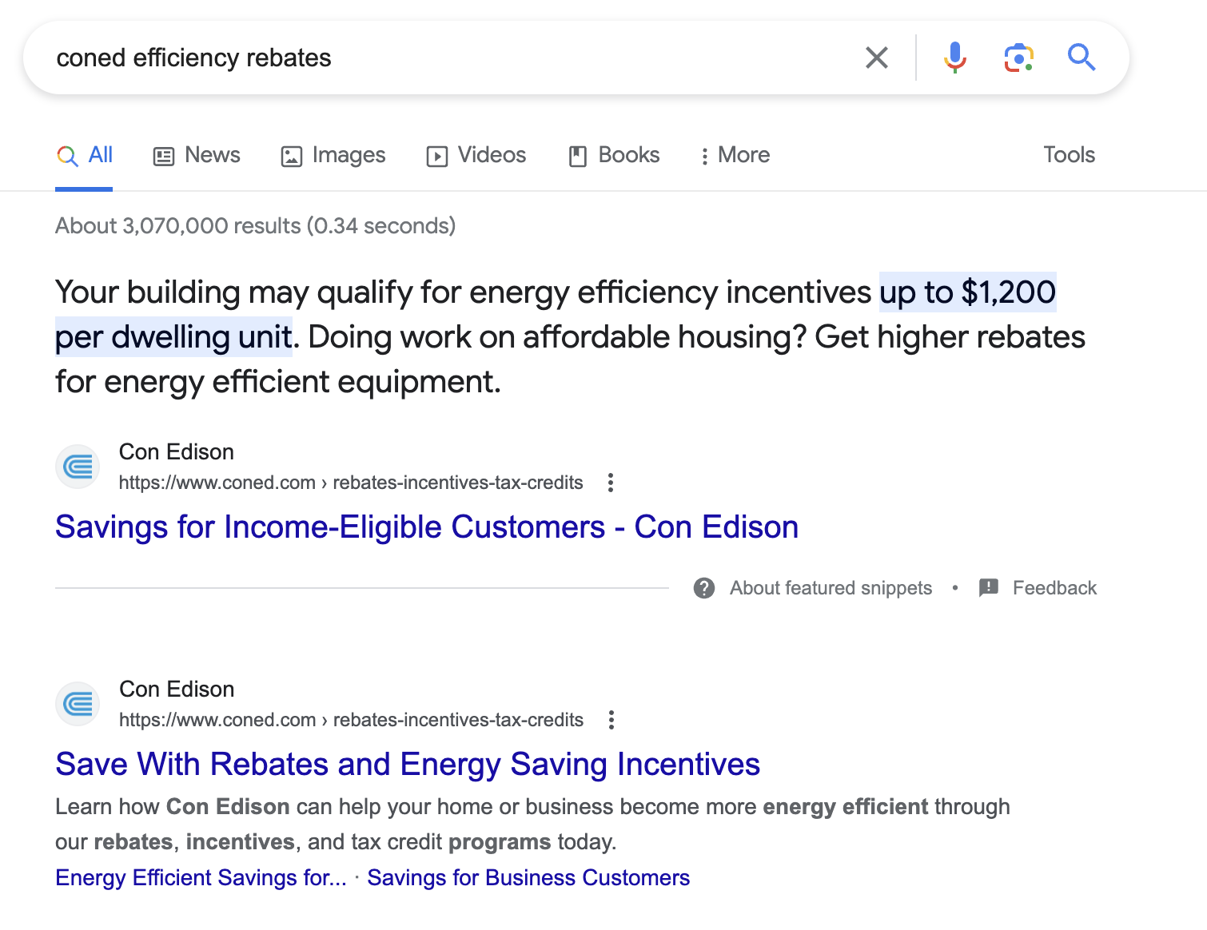Screen dimensions: 1207x930
Task: Click the Con Edison favicon in the second result
Action: [78, 704]
